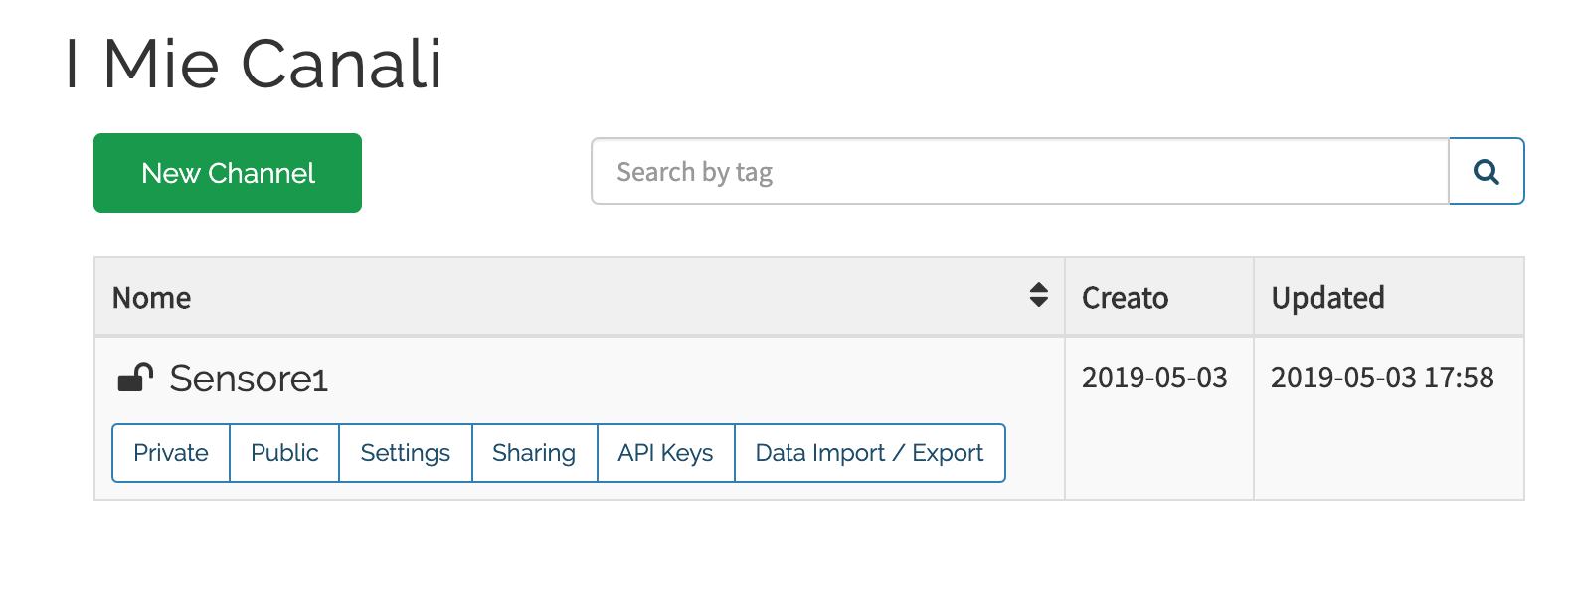The height and width of the screenshot is (608, 1577).
Task: Click the sort arrows icon in Nome column
Action: [x=1038, y=295]
